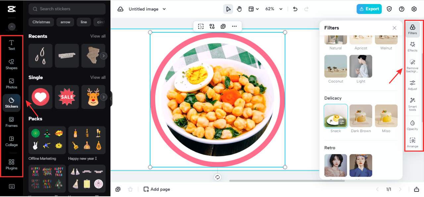The height and width of the screenshot is (197, 424).
Task: Apply the Snack filter
Action: pyautogui.click(x=336, y=116)
